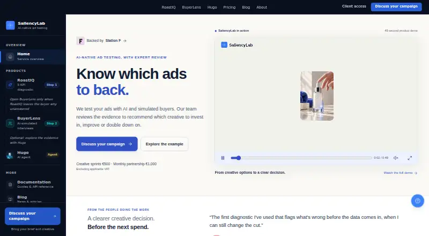Click the Blog book icon in sidebar
Screen dimensions: 429x236
coord(10,200)
